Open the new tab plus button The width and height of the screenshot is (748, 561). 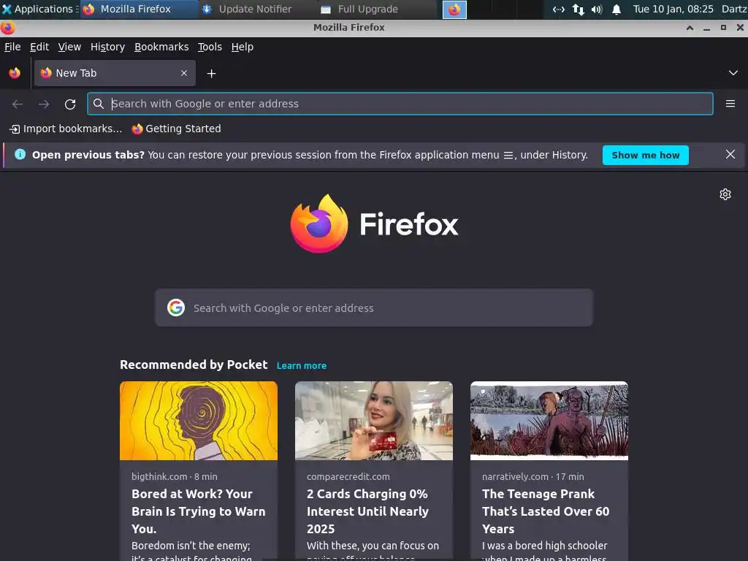pyautogui.click(x=211, y=74)
